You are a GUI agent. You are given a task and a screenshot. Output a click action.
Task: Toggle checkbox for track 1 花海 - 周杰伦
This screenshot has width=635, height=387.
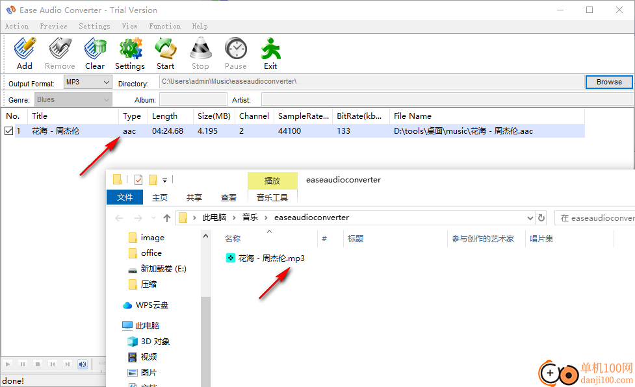[x=8, y=131]
